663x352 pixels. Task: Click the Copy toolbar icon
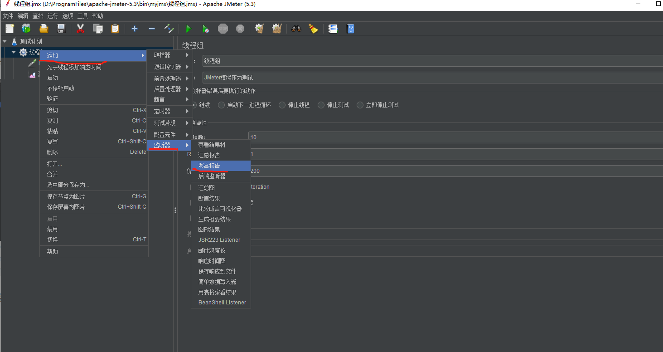pyautogui.click(x=98, y=29)
